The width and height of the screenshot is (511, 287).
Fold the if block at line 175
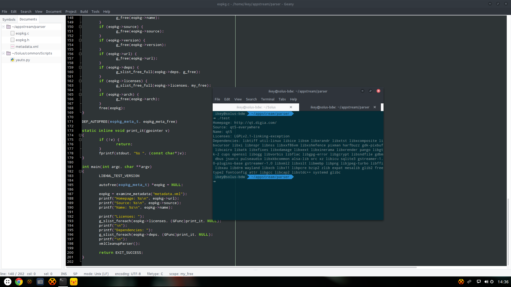[80, 140]
